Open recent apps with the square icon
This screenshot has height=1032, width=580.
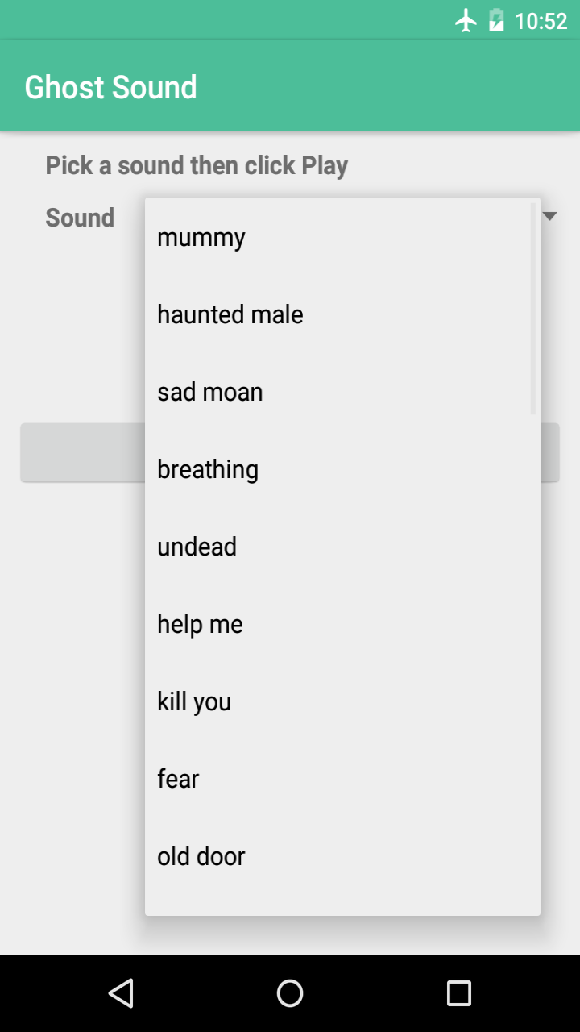pos(459,993)
